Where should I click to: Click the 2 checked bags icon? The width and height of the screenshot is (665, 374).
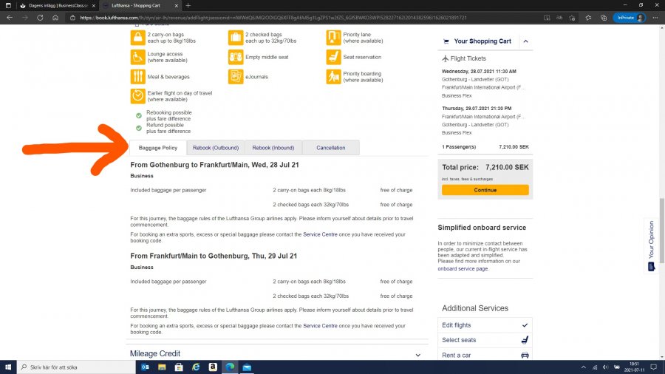click(x=236, y=37)
